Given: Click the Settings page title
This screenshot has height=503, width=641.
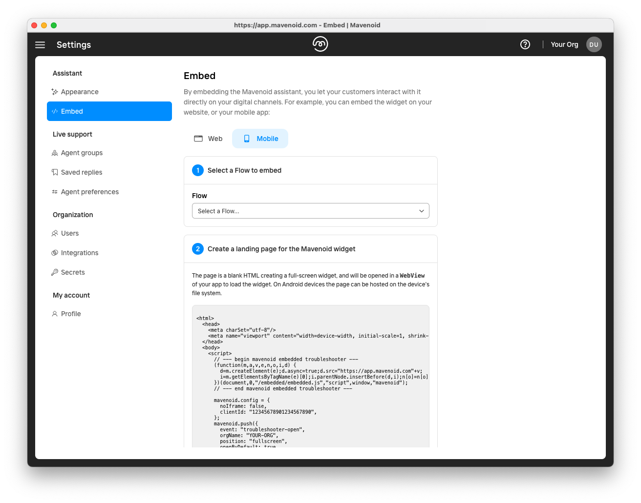Looking at the screenshot, I should [x=74, y=45].
